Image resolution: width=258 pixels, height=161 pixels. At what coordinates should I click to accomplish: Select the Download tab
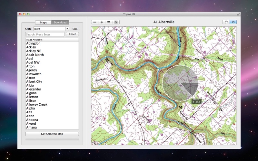click(60, 23)
